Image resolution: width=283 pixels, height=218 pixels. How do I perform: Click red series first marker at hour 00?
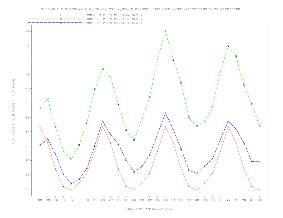tap(40, 126)
